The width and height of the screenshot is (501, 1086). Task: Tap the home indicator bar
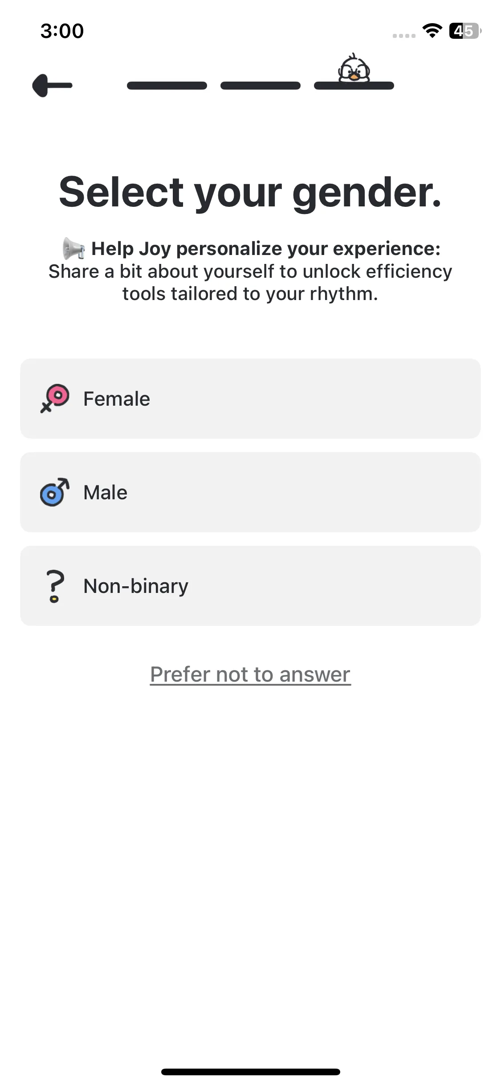[x=250, y=1072]
